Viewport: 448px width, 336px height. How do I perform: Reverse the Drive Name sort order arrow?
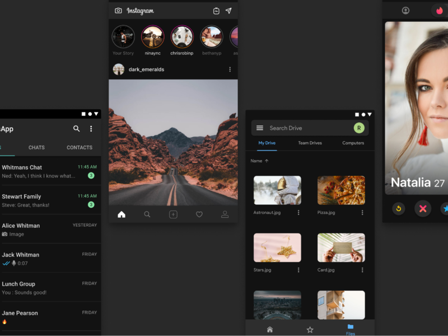(267, 161)
